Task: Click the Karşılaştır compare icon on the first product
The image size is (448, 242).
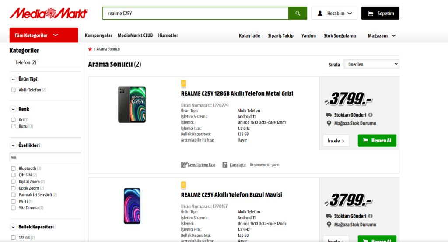Action: click(225, 165)
